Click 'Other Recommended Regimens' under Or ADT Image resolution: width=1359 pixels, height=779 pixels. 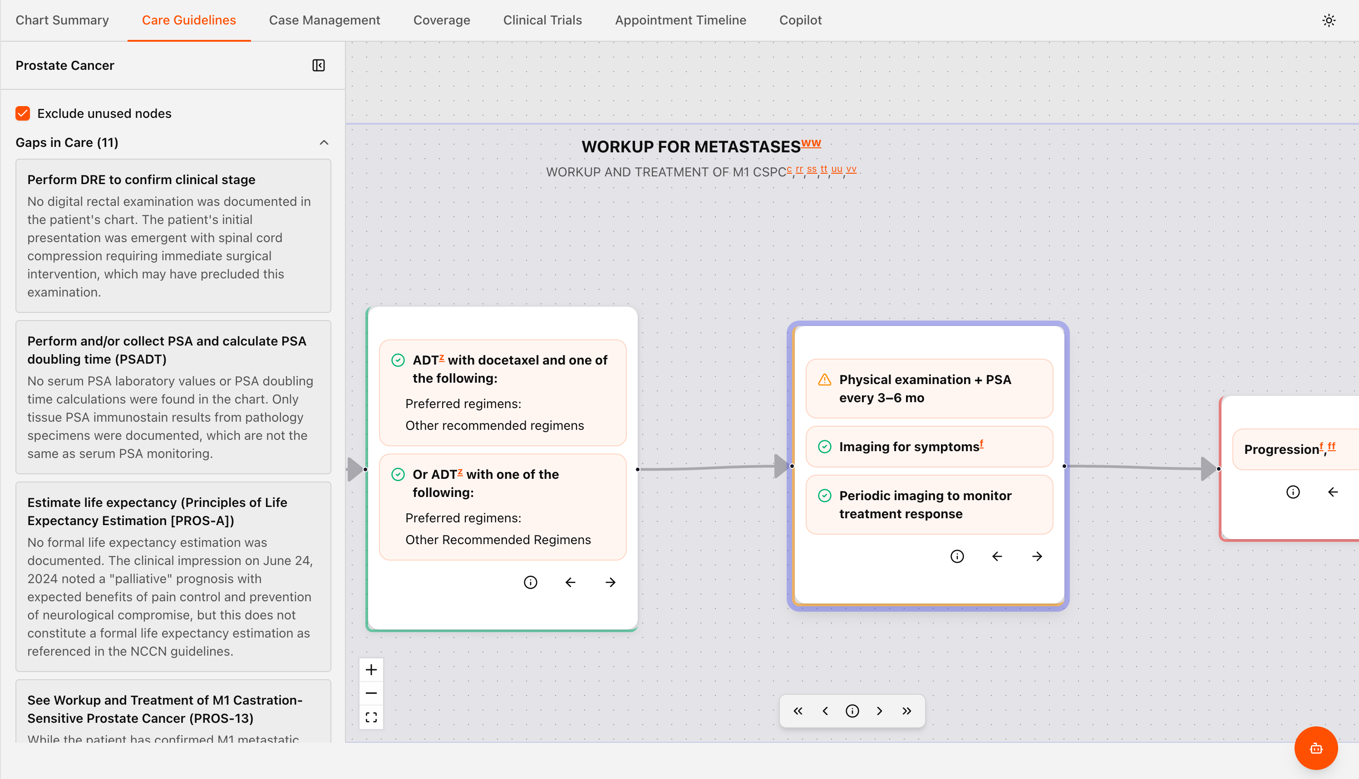498,539
